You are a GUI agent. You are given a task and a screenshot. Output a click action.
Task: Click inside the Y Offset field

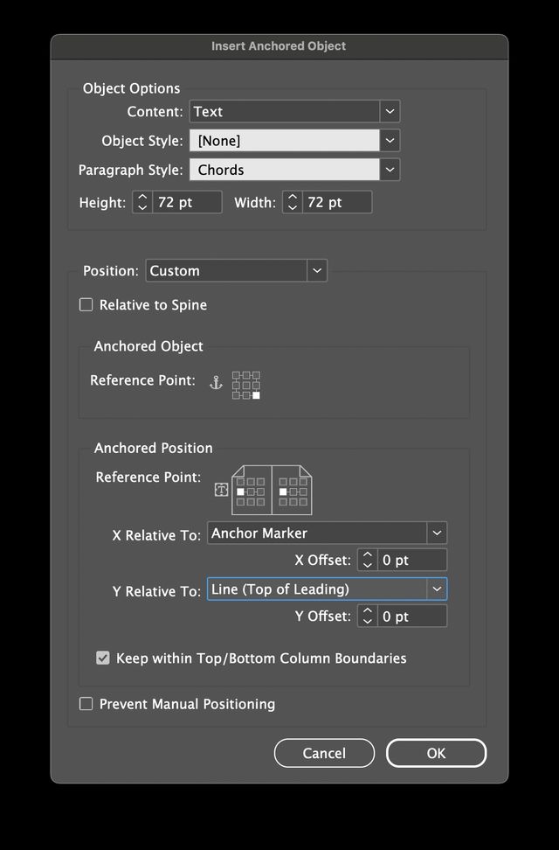pos(411,616)
